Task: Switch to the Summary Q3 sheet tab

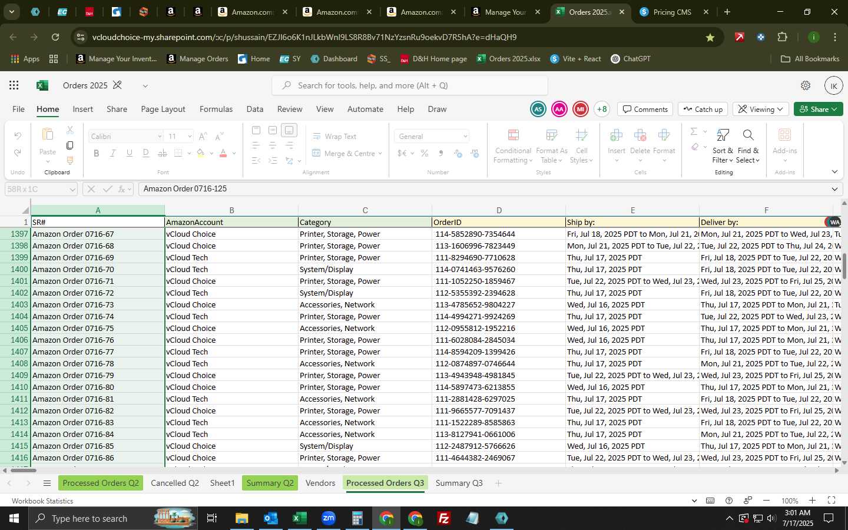Action: point(459,483)
